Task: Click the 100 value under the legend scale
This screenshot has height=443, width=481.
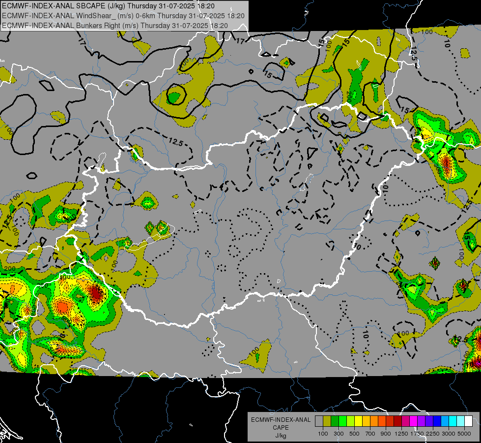Action: (323, 434)
